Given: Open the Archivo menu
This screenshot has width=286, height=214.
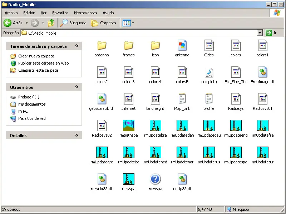Looking at the screenshot, I should 11,13.
